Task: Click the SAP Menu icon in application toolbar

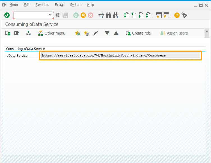Action: tap(17, 33)
